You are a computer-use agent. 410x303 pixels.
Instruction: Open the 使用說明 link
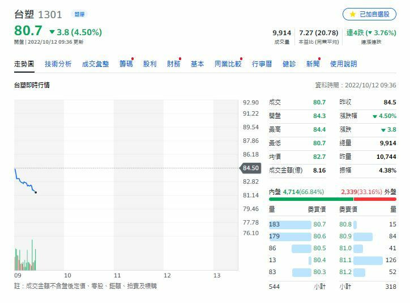click(344, 64)
